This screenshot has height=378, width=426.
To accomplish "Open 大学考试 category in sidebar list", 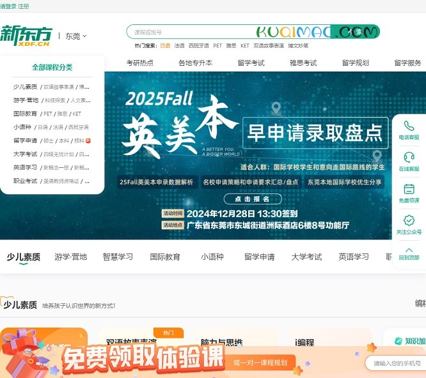I will [x=25, y=154].
